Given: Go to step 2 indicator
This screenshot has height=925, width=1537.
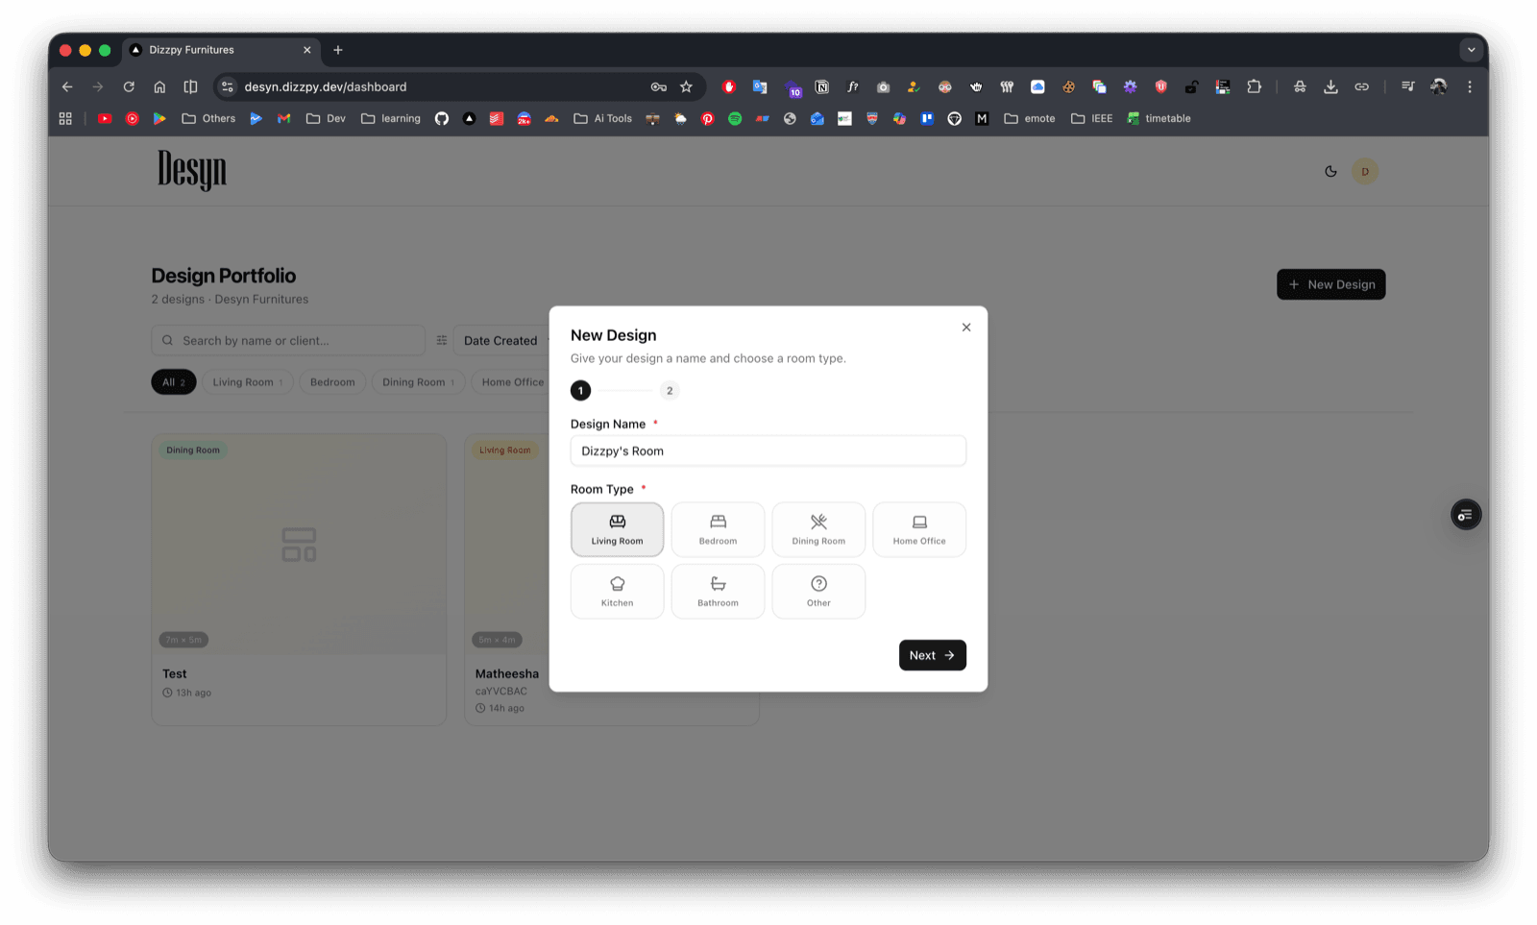Looking at the screenshot, I should click(670, 390).
